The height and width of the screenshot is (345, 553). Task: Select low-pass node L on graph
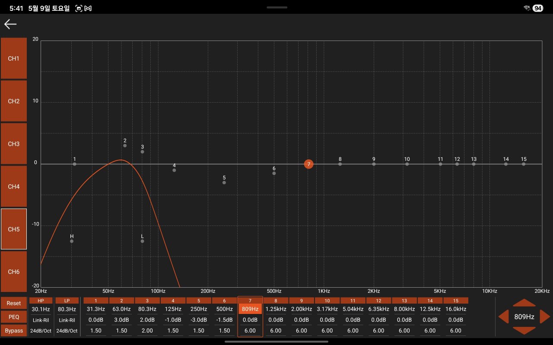(x=142, y=241)
